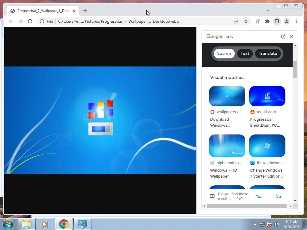Open the alphacoders Windows 7 thumbnail
Viewport: 307px width, 230px height.
tap(227, 146)
